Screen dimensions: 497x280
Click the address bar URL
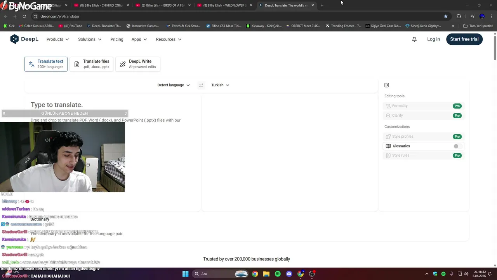60,16
